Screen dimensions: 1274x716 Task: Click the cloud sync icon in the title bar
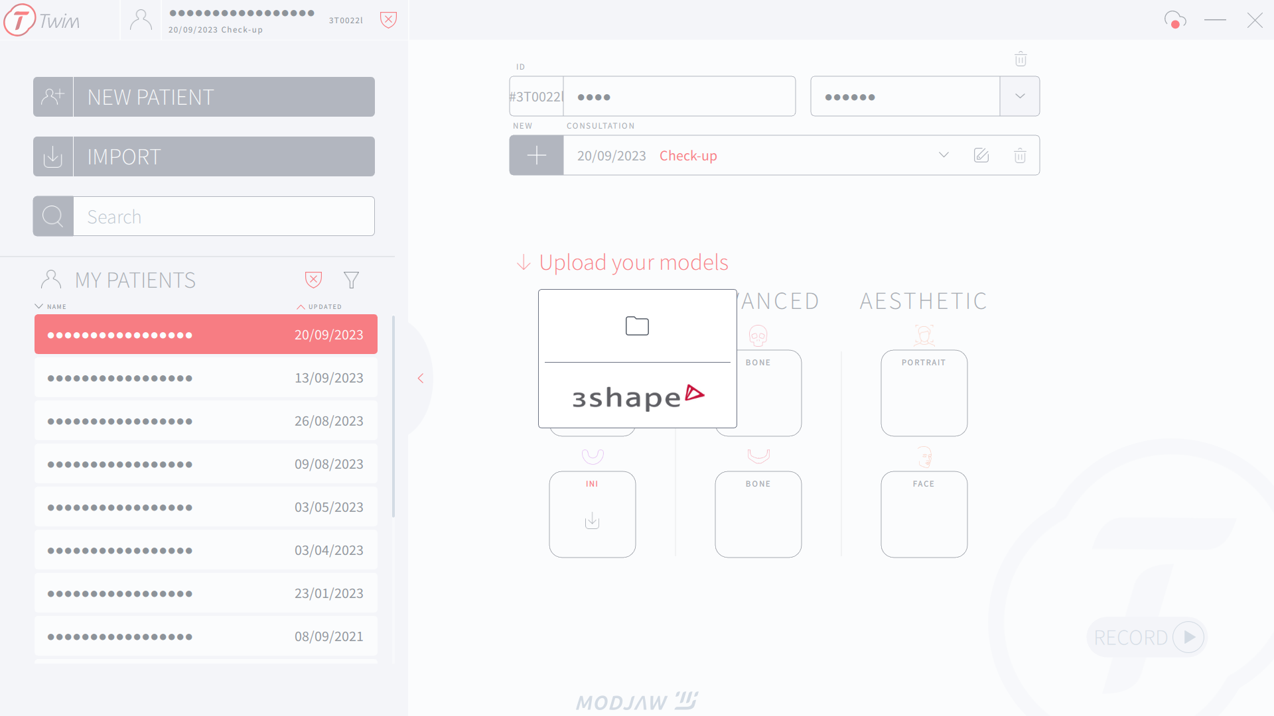pos(1175,20)
